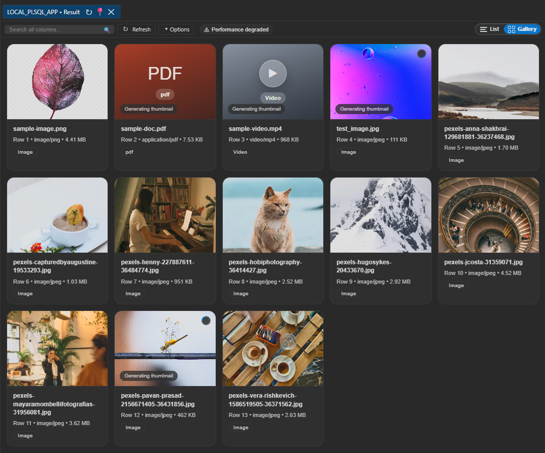Image resolution: width=545 pixels, height=453 pixels.
Task: Close the LOCAL_PLSQL_APP Result tab
Action: [x=111, y=12]
